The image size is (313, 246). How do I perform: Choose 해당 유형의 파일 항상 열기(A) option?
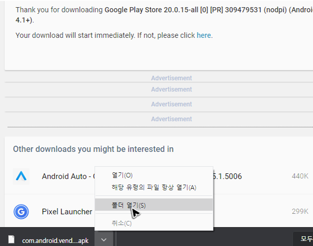point(154,187)
